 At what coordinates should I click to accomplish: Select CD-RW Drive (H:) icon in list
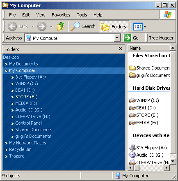click(132, 162)
